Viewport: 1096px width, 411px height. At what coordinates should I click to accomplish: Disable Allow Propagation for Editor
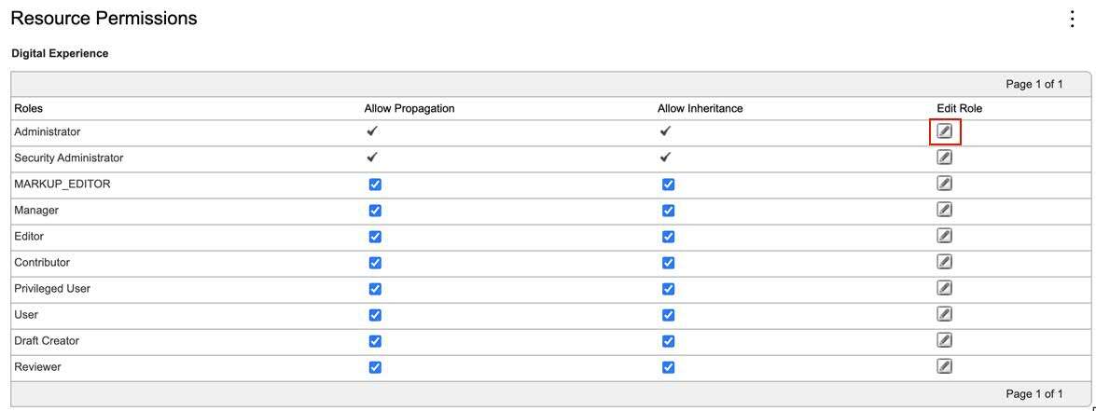[x=375, y=237]
